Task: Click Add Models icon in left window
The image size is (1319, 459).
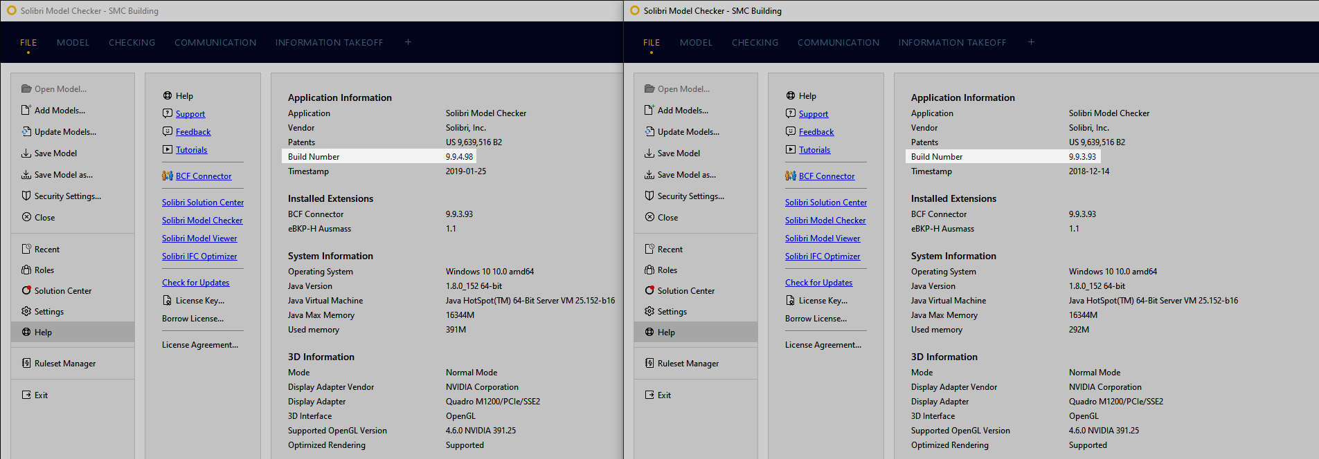Action: pyautogui.click(x=26, y=110)
